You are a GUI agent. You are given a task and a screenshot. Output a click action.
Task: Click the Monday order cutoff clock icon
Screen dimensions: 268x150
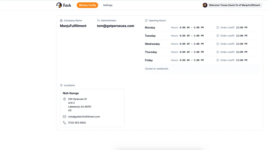click(217, 28)
